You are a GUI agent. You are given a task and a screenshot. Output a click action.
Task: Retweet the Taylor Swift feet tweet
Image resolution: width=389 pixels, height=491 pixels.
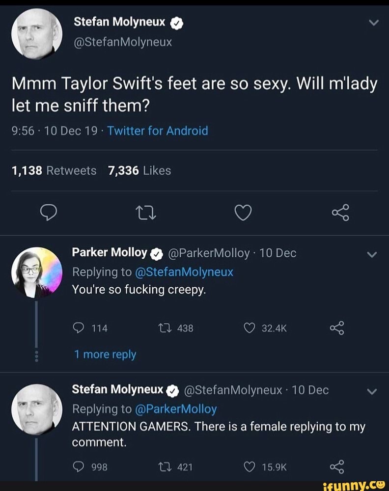click(145, 213)
